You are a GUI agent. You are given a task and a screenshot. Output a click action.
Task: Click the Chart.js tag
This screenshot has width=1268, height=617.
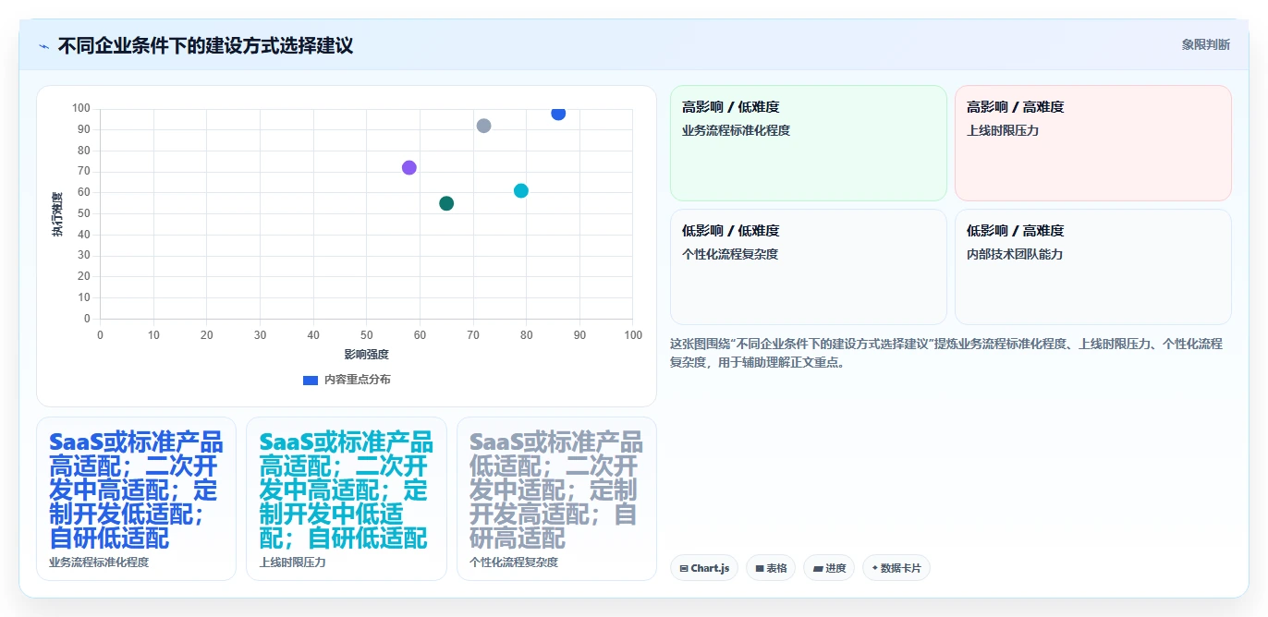[704, 568]
